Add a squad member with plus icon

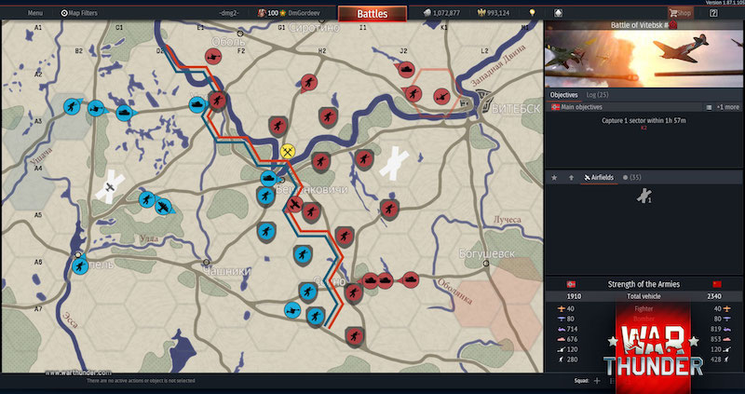[x=596, y=381]
